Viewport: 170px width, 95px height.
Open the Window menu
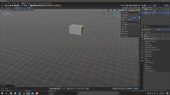point(14,3)
